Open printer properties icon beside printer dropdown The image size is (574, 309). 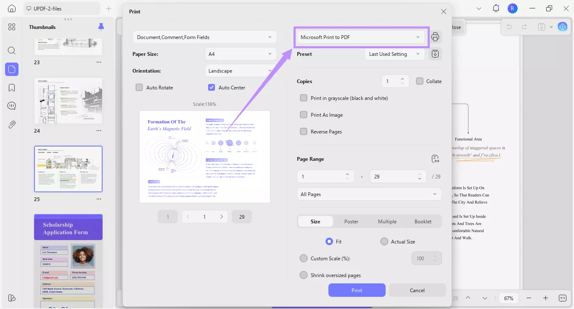[435, 37]
